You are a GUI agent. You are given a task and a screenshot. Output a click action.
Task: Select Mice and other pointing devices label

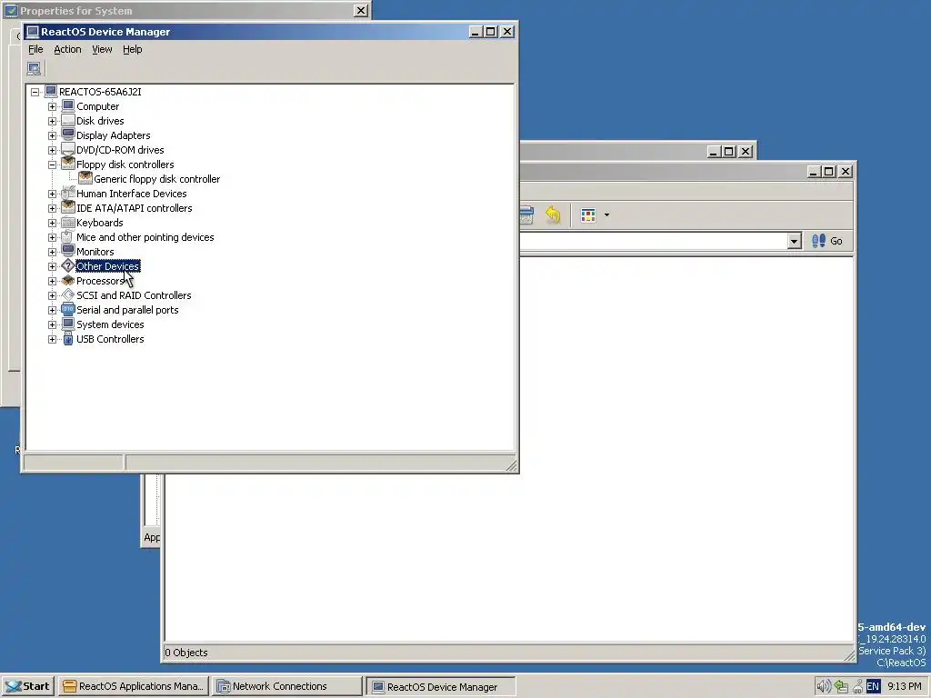coord(145,237)
